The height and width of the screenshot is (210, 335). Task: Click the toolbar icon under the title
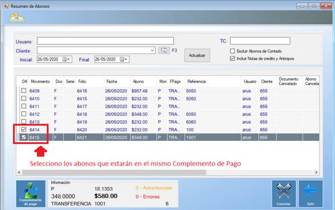[17, 18]
